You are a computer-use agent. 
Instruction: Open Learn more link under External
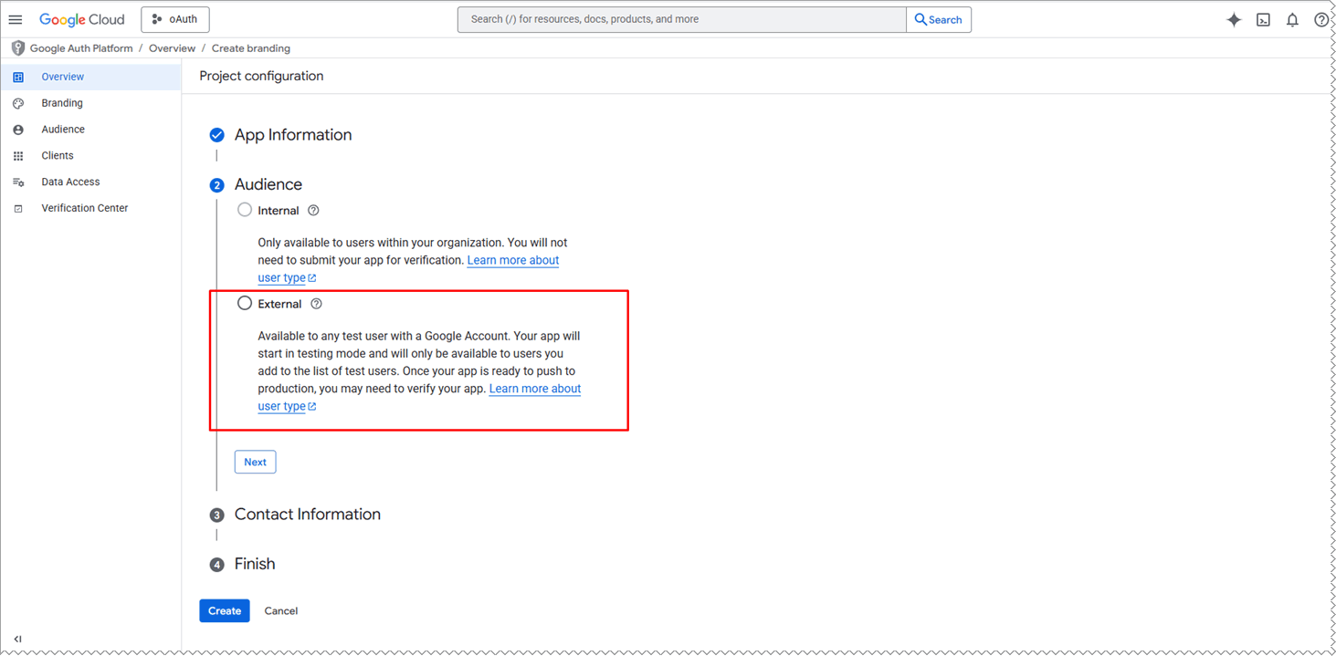[535, 389]
